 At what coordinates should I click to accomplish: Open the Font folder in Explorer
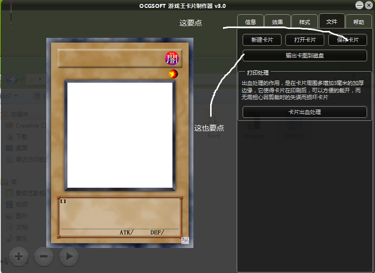[x=214, y=124]
